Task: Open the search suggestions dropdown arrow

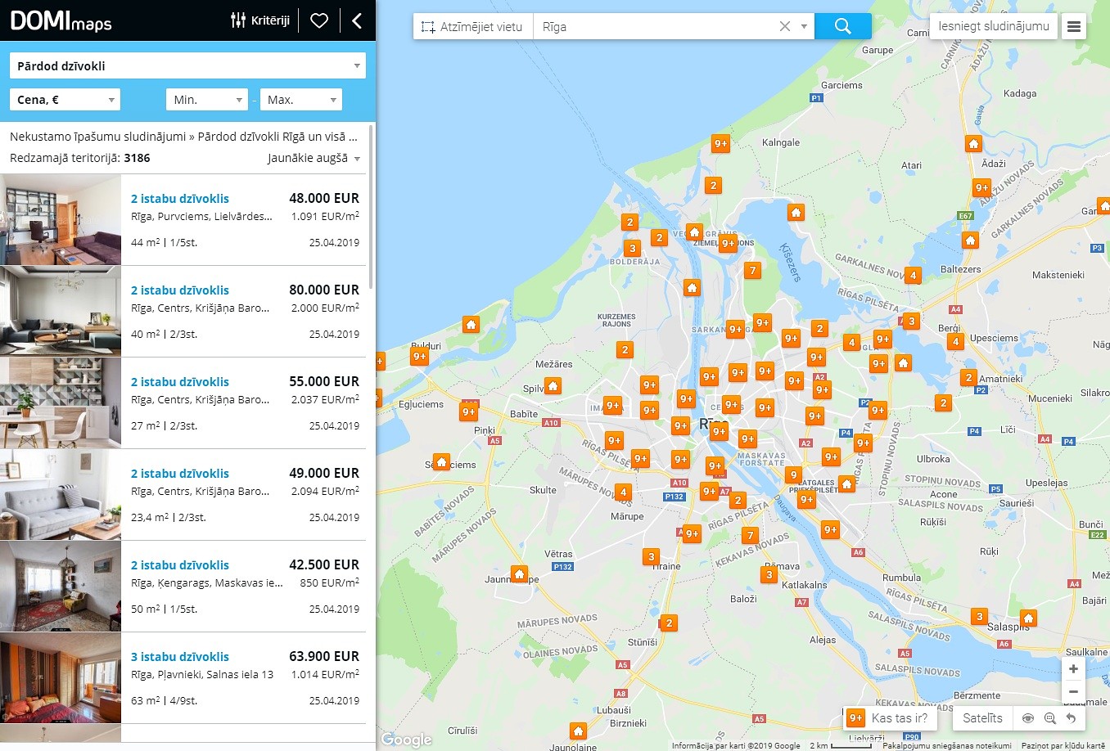Action: [x=804, y=26]
